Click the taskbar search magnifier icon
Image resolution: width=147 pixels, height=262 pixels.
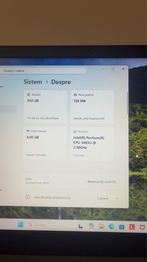click(x=30, y=224)
